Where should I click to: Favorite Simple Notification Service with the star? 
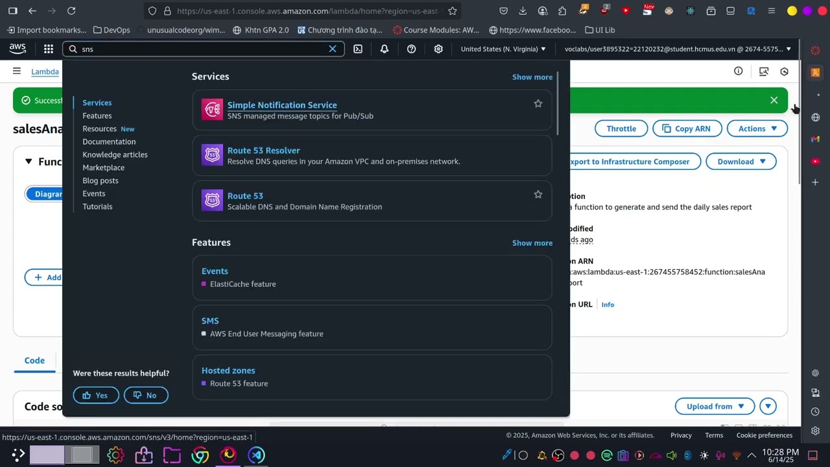(538, 104)
